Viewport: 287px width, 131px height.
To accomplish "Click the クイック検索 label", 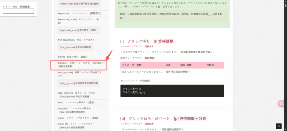I will 10,7.
